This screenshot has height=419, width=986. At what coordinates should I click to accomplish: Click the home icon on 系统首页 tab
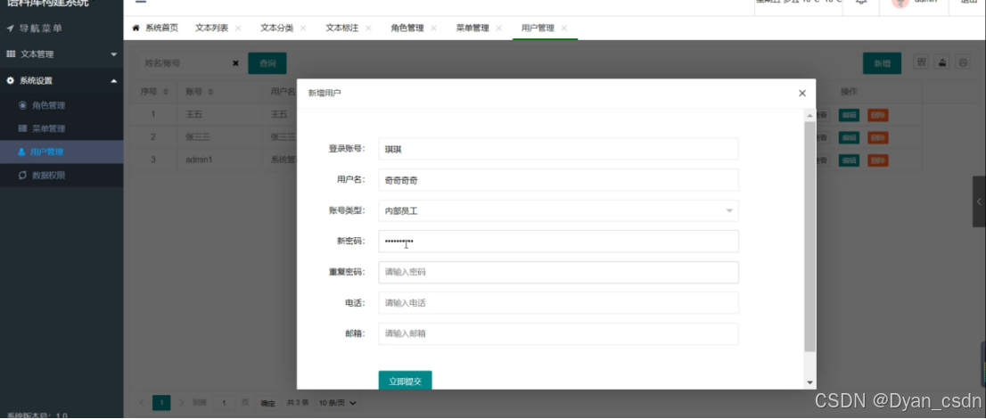136,29
